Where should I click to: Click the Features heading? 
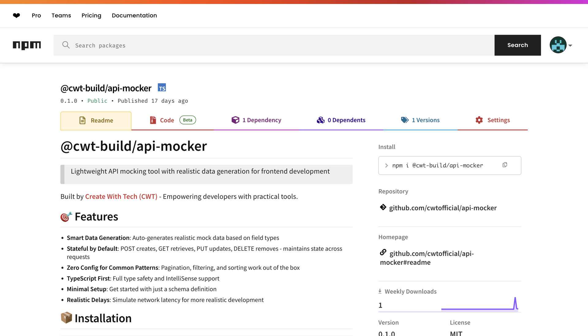[x=96, y=217]
